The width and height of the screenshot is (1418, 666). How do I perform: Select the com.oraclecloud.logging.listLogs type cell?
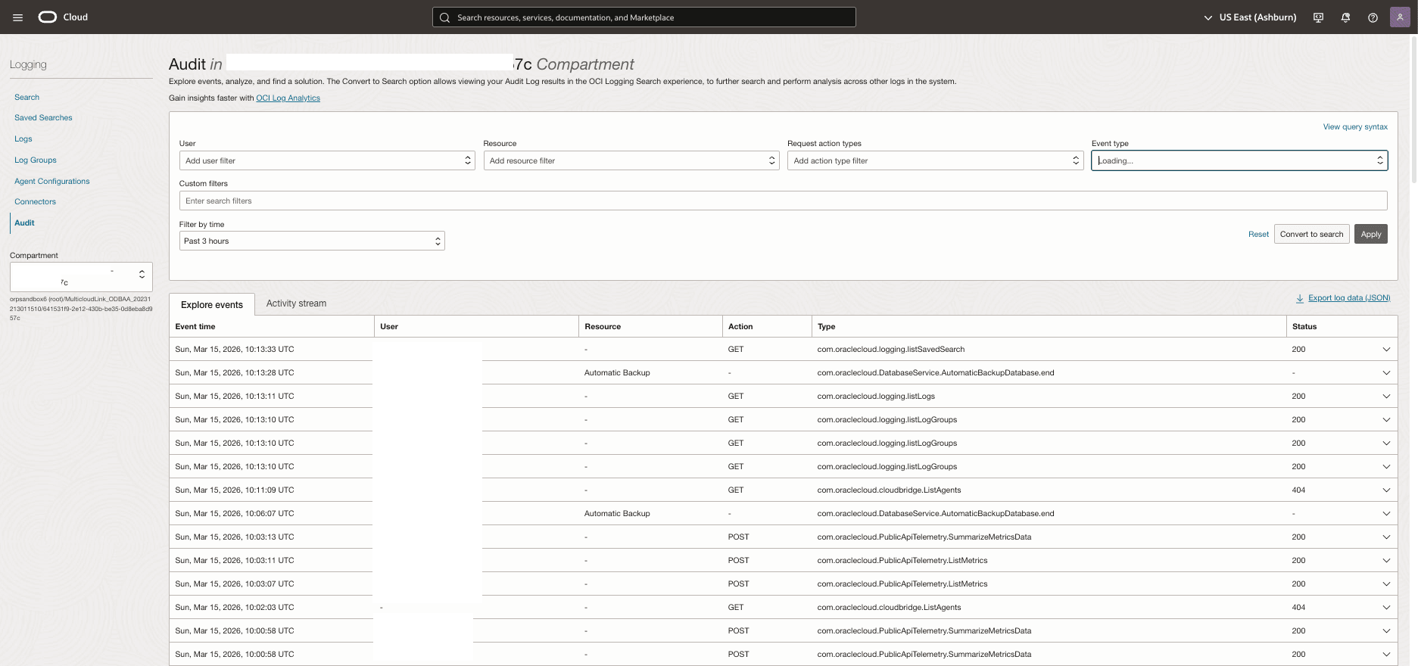click(876, 397)
